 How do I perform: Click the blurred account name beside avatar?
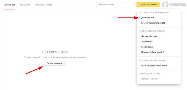[178, 5]
